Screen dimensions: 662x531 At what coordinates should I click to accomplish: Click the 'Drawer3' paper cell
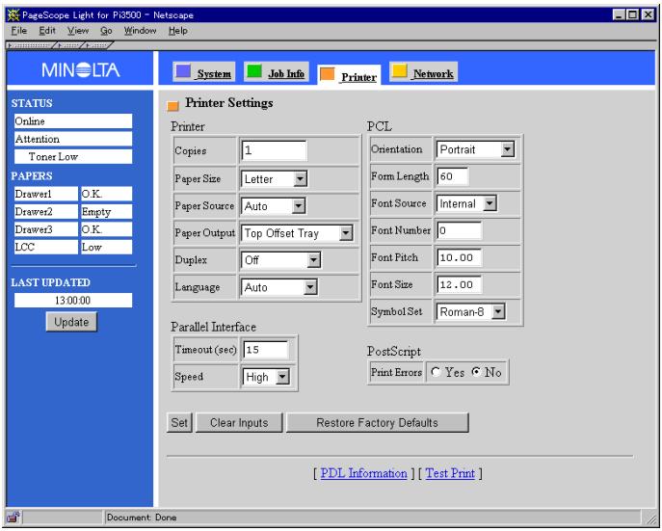pos(45,229)
